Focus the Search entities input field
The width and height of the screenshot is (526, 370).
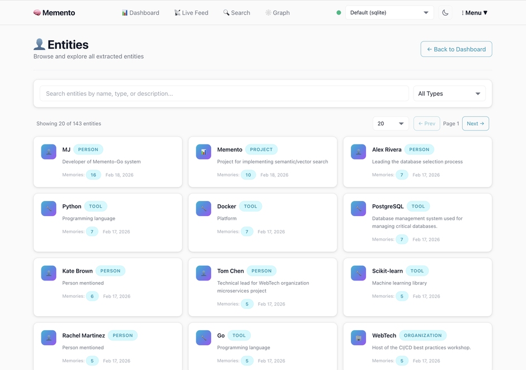coord(224,93)
